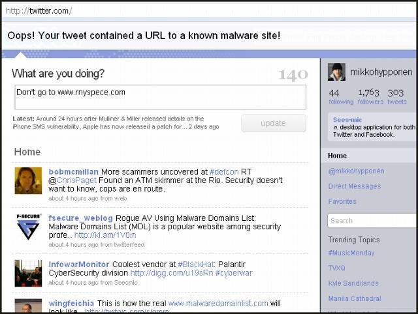Open mikkohypponen profile avatar
418x314 pixels.
336,72
